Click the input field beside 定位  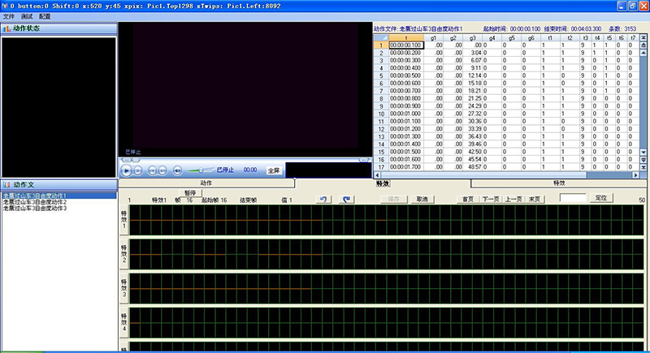pos(572,198)
